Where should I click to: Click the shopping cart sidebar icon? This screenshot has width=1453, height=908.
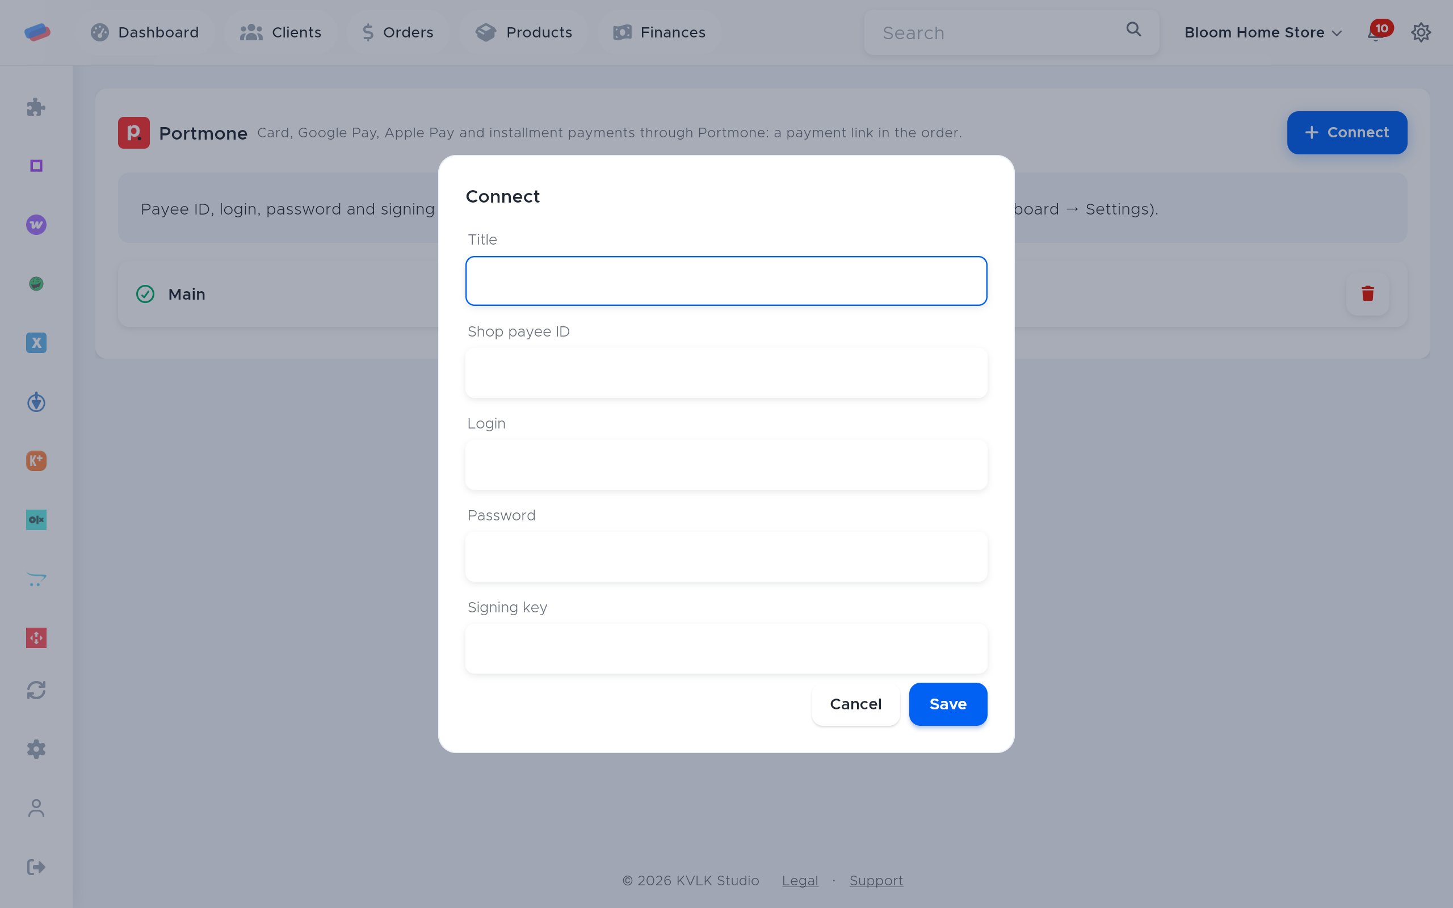36,579
